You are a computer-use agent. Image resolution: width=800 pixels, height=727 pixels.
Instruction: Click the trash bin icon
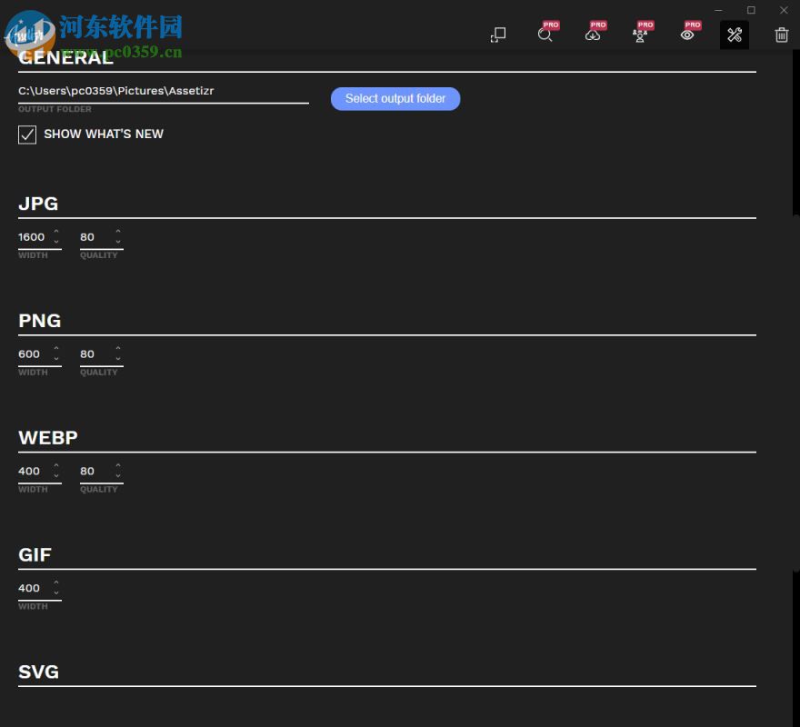click(781, 35)
